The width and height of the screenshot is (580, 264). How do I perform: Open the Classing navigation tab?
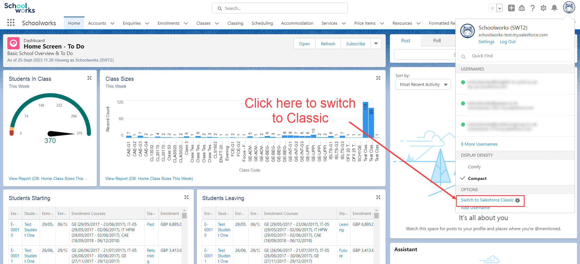tap(235, 23)
